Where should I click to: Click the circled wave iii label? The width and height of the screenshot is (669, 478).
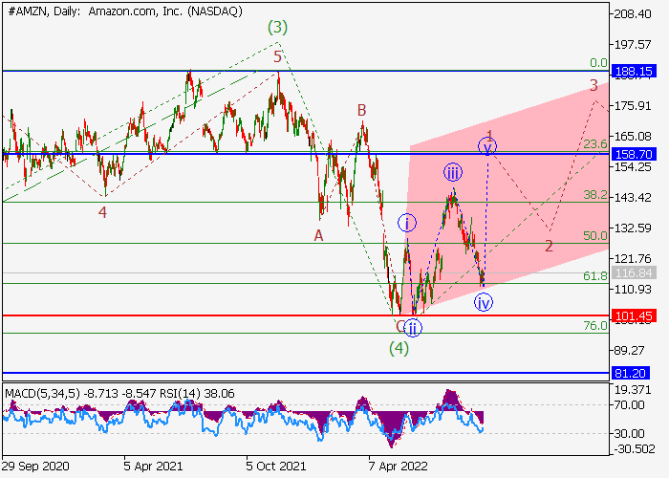(453, 173)
